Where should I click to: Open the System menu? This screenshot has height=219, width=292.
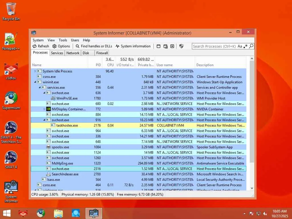coord(38,40)
